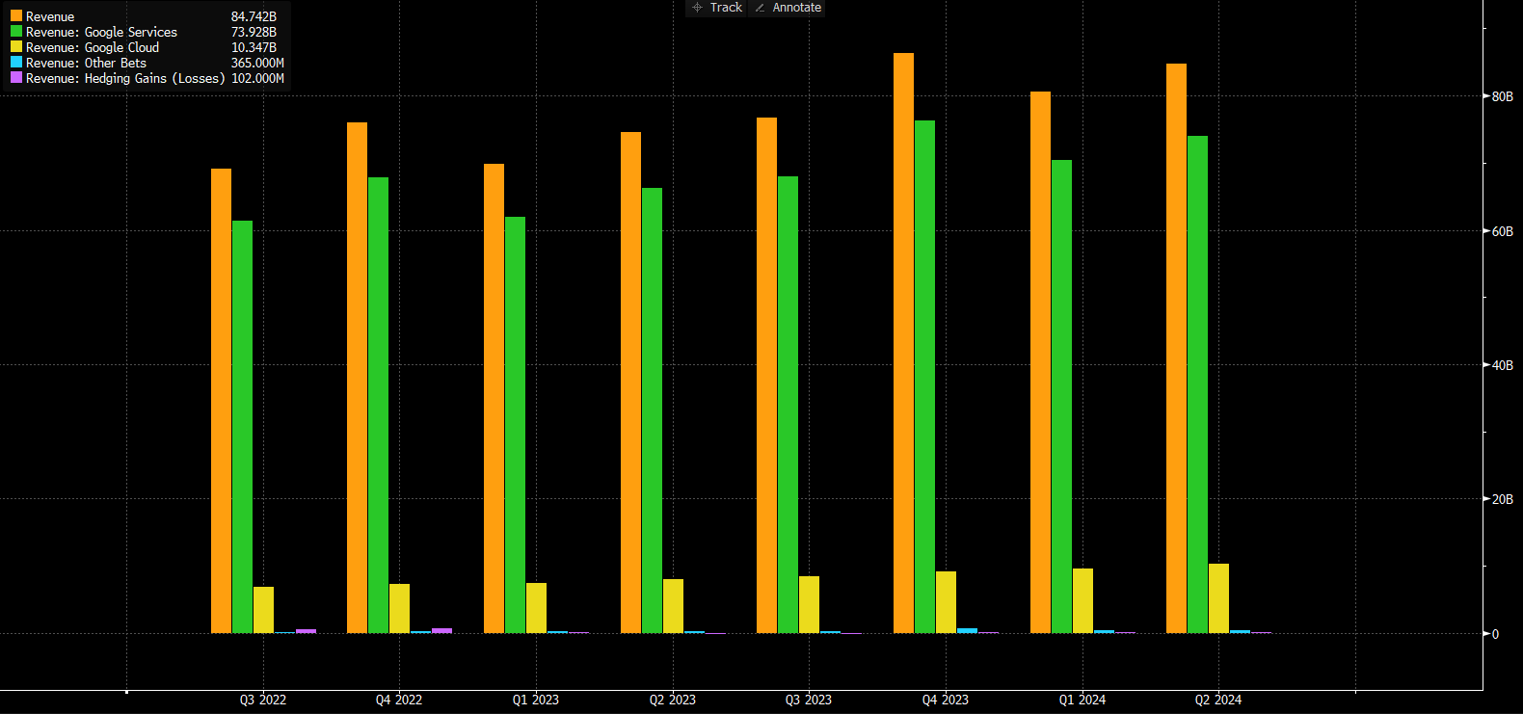Click the orange Revenue bar for Q1 2024
Screen dimensions: 1523x714
[x=1040, y=362]
